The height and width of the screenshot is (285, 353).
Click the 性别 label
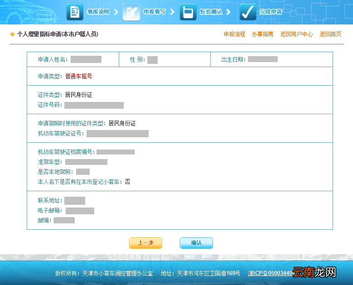click(138, 59)
